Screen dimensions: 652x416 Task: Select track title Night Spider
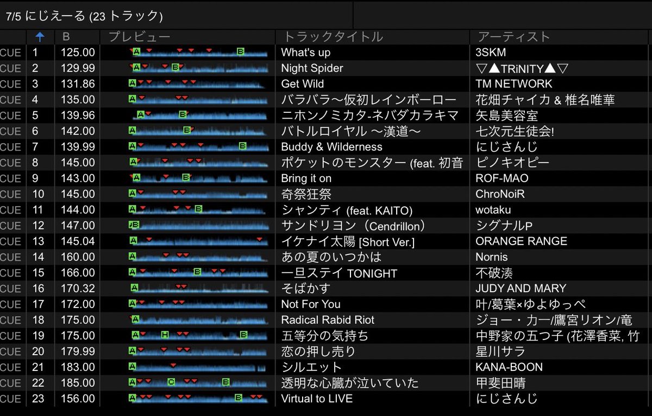click(x=312, y=68)
